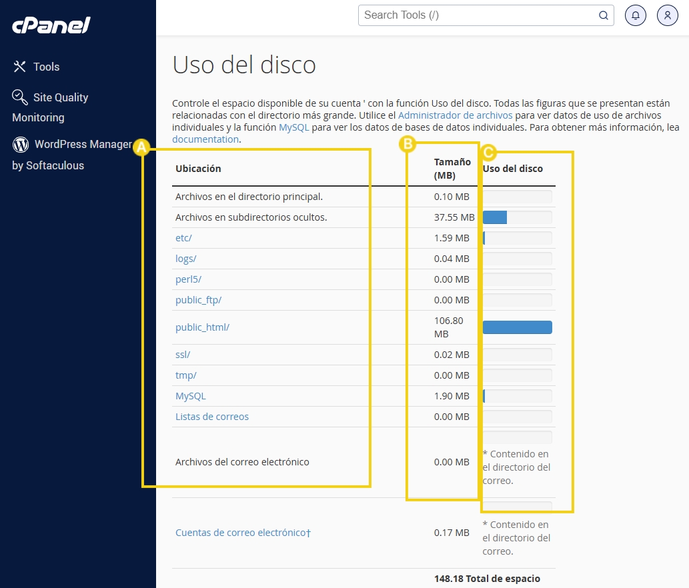Select Tools in the left sidebar
Image resolution: width=689 pixels, height=588 pixels.
(46, 66)
